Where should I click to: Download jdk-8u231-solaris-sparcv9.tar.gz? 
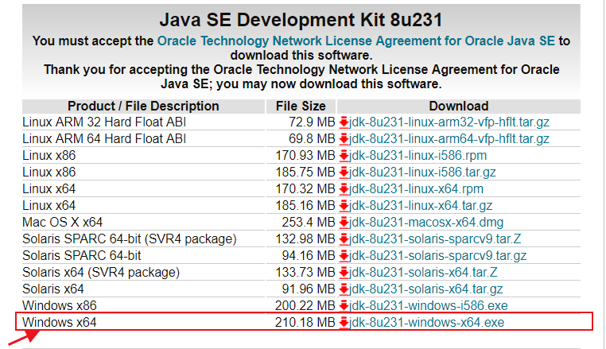pyautogui.click(x=437, y=255)
